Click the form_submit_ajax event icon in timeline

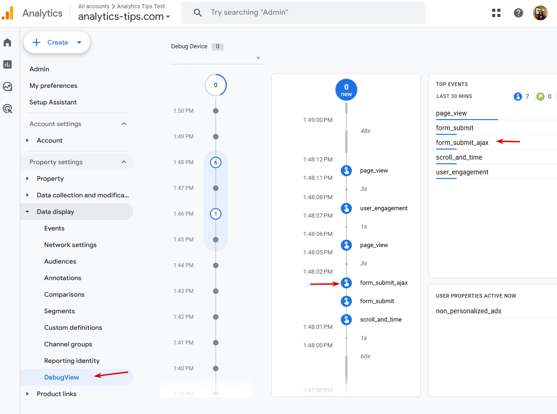[346, 283]
